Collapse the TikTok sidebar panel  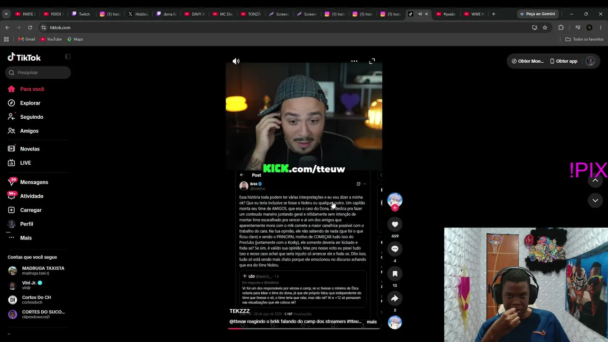click(67, 57)
